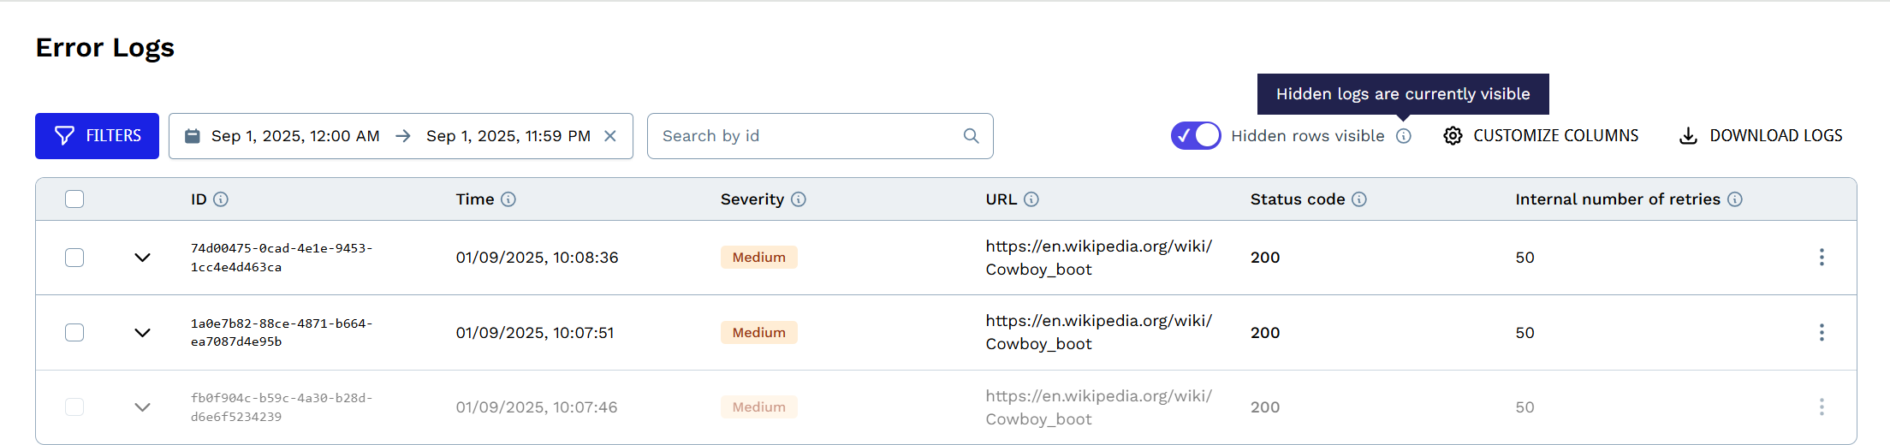This screenshot has width=1890, height=445.
Task: Click the info icon beside Time header
Action: click(x=508, y=199)
